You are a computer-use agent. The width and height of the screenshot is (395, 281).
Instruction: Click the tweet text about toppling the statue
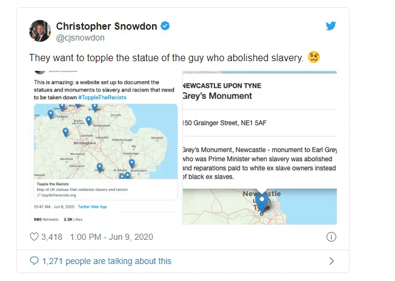[x=166, y=59]
